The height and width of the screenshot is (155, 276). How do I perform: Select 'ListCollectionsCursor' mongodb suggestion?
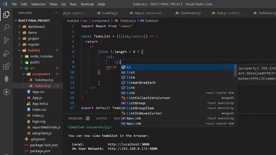click(x=177, y=98)
